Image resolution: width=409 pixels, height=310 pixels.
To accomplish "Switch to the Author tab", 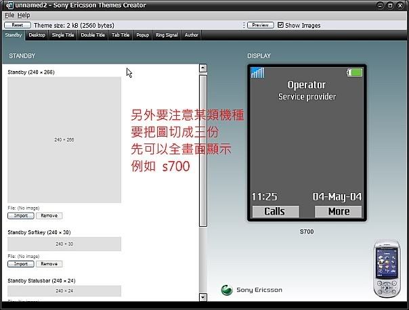I will click(x=192, y=35).
